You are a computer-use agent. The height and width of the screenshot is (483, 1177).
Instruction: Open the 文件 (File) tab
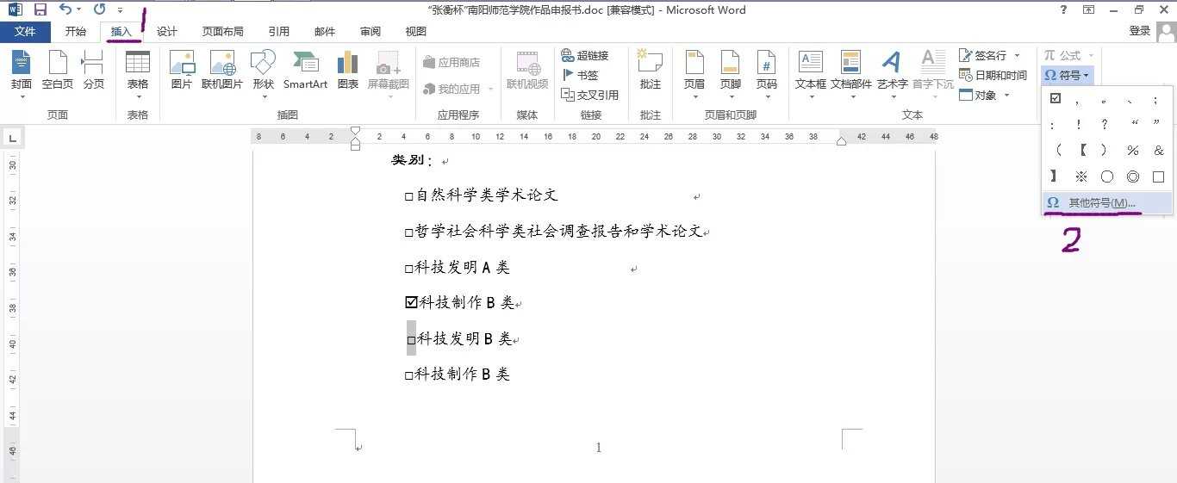tap(25, 32)
